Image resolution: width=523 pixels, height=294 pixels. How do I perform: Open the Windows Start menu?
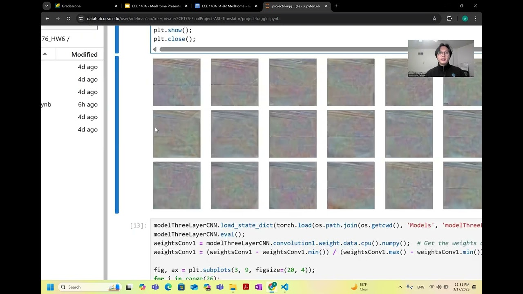coord(50,287)
